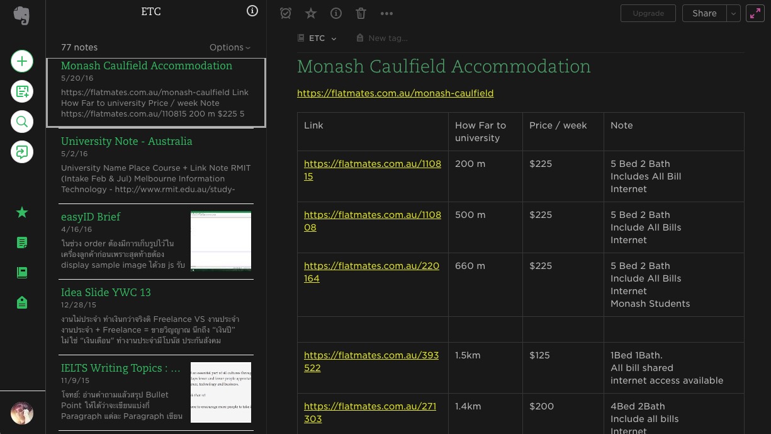Open Share dropdown arrow
Image resolution: width=771 pixels, height=434 pixels.
pyautogui.click(x=734, y=13)
